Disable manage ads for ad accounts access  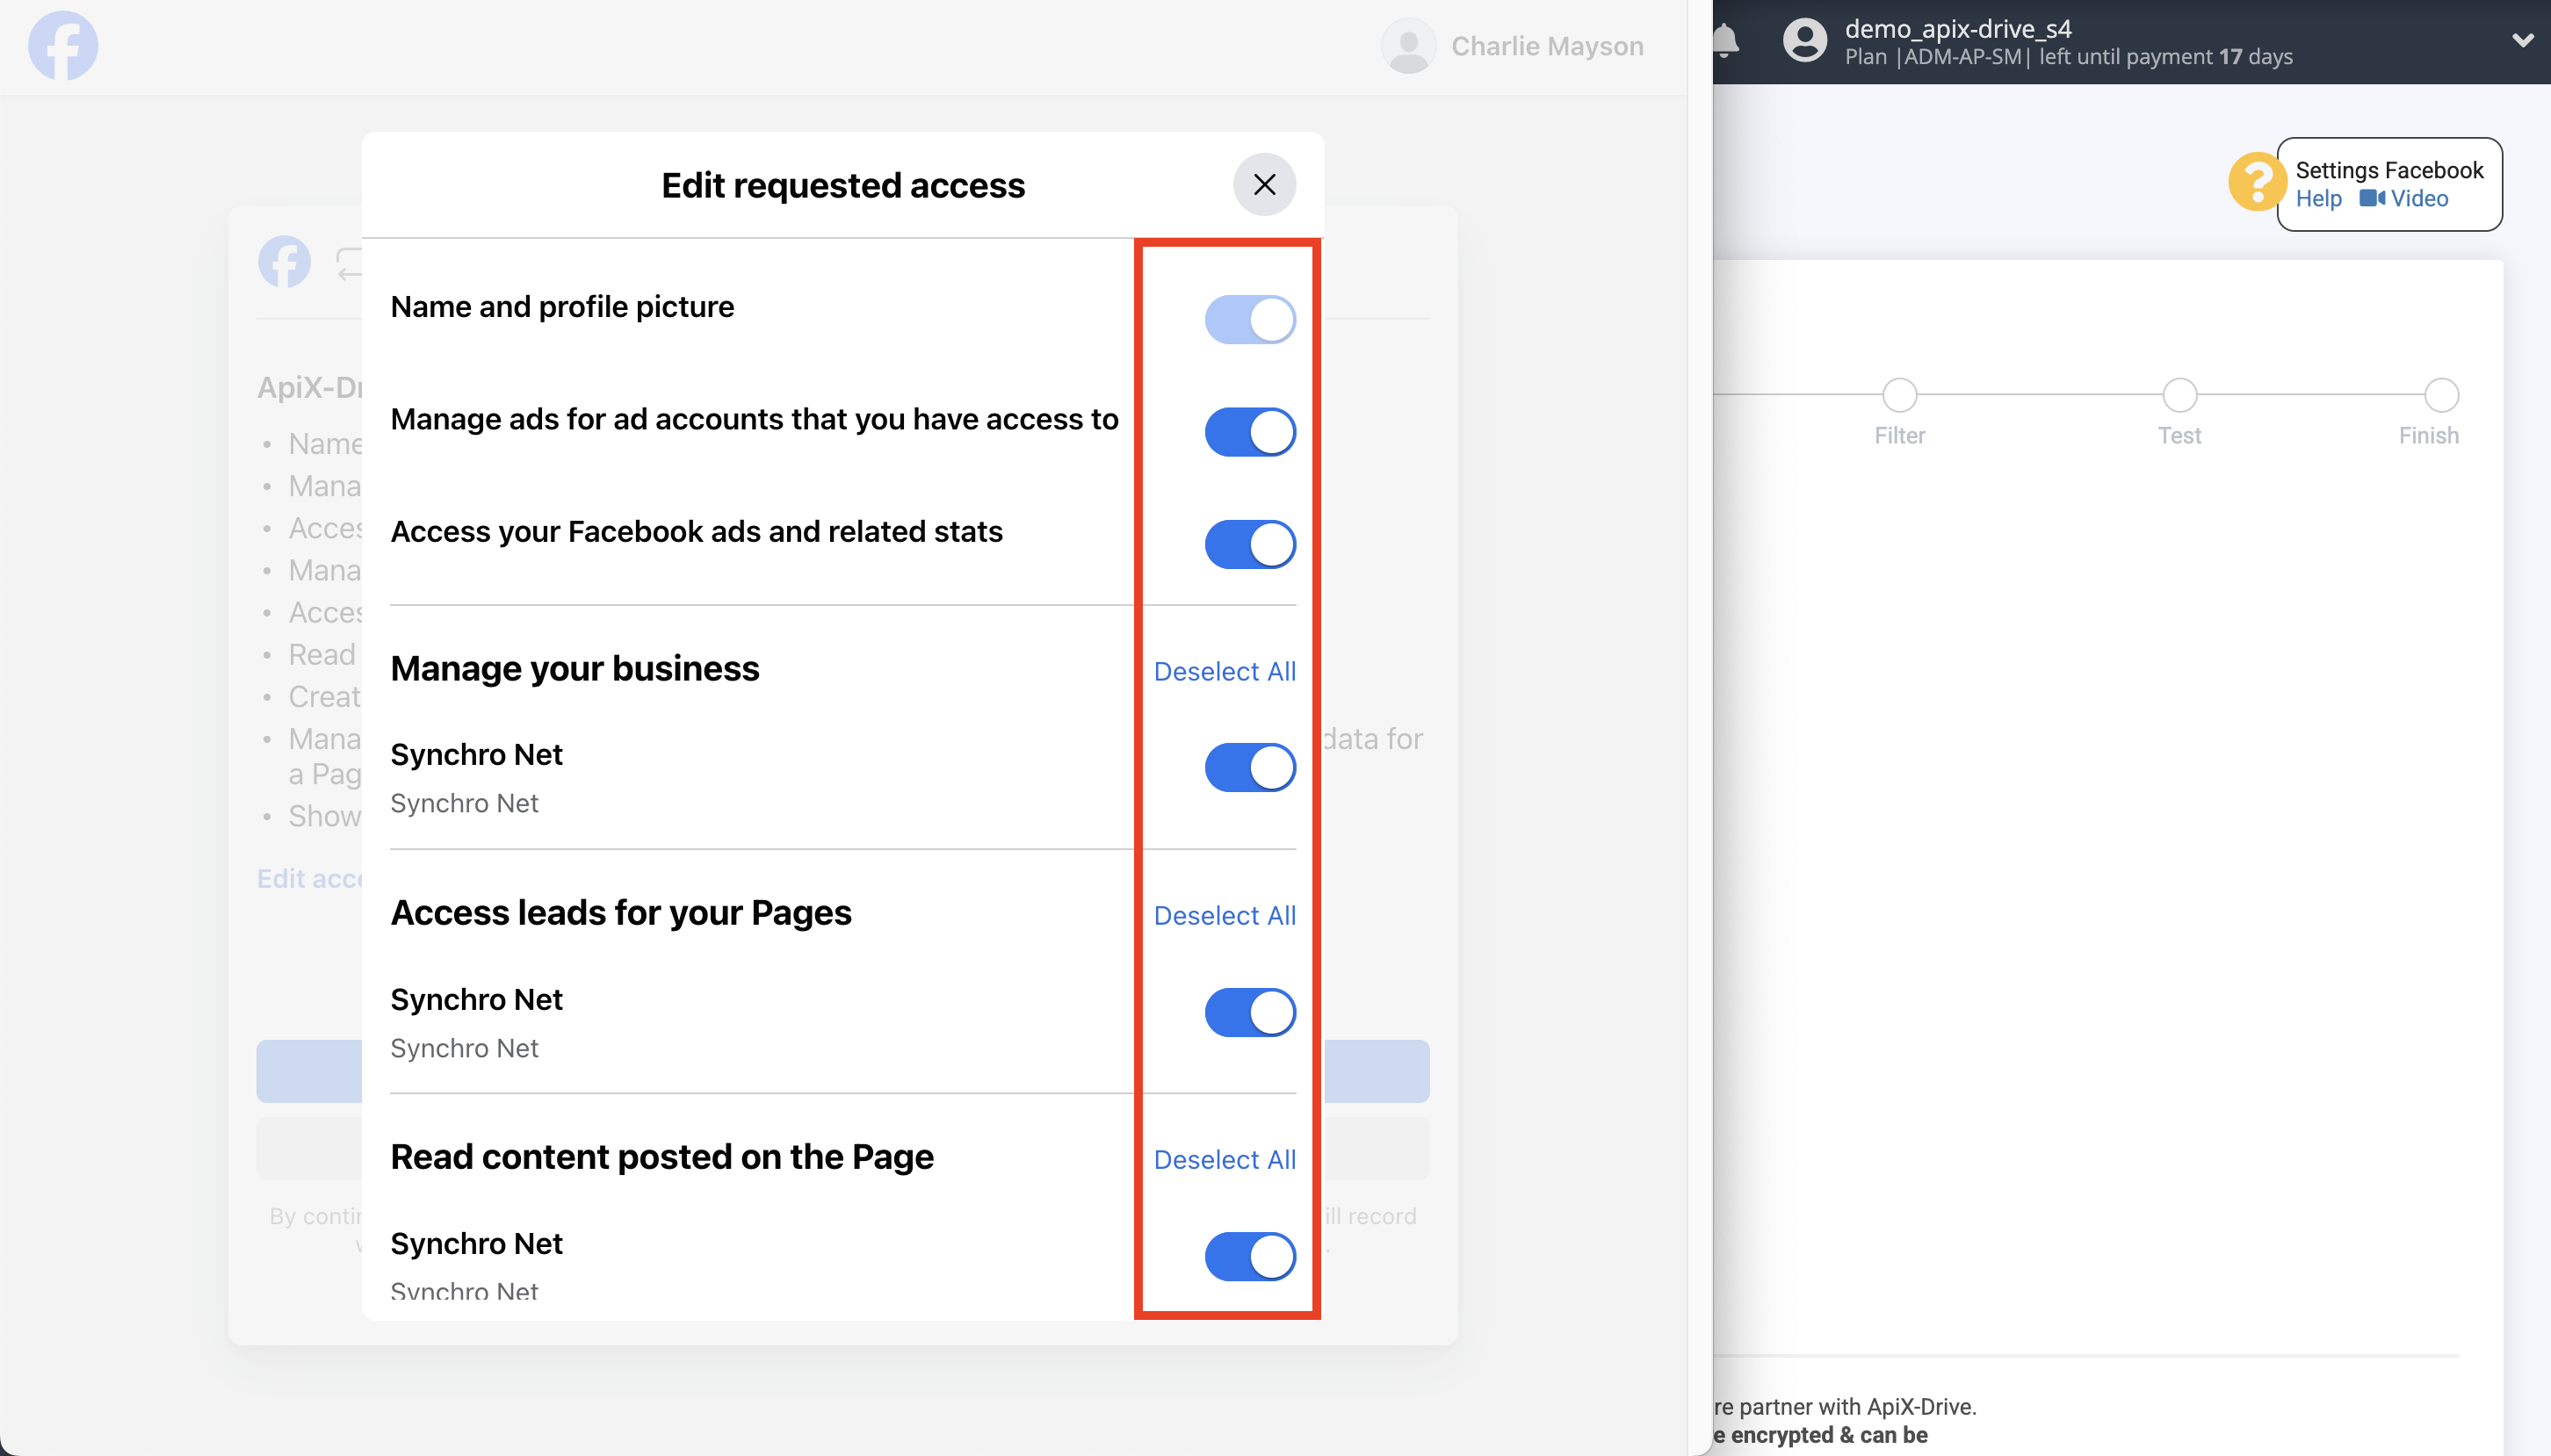tap(1250, 432)
